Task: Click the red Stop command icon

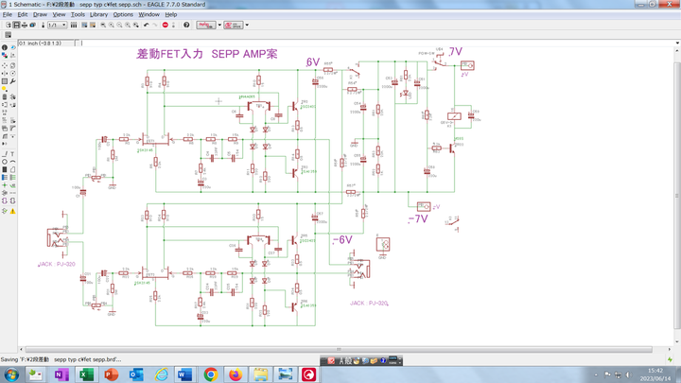Action: tap(165, 26)
